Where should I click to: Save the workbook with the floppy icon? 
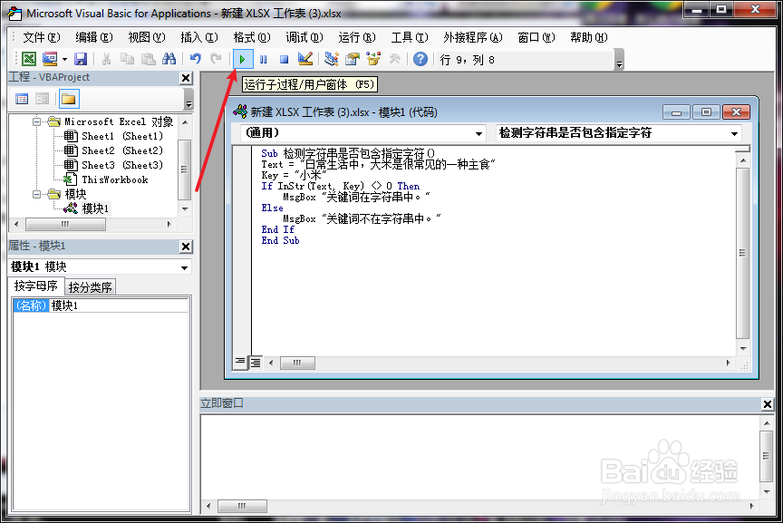click(81, 59)
